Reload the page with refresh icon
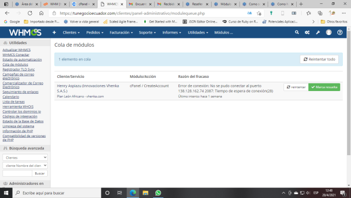The width and height of the screenshot is (351, 198). pyautogui.click(x=30, y=13)
